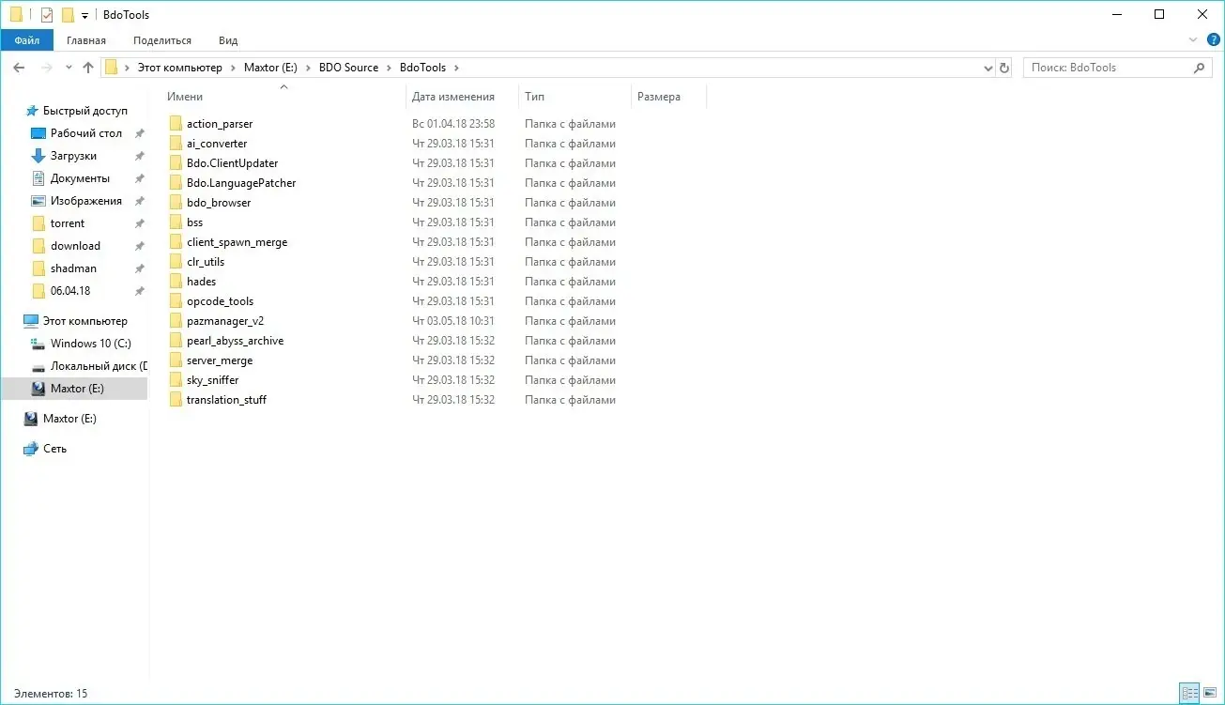1225x705 pixels.
Task: Expand chevron after BDO Source in path
Action: [389, 68]
